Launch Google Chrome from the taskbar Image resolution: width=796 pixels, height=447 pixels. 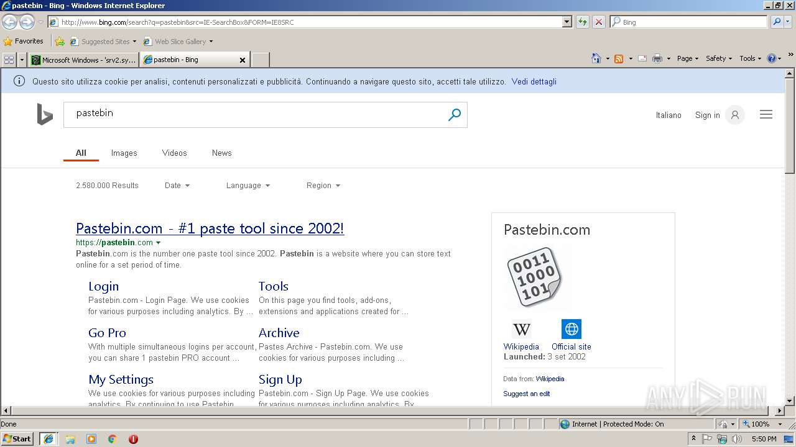click(113, 439)
